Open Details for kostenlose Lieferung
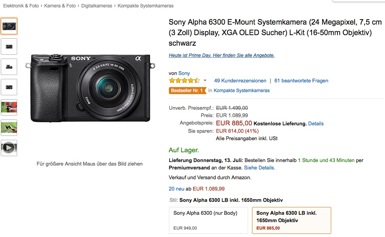This screenshot has width=385, height=237. click(316, 123)
